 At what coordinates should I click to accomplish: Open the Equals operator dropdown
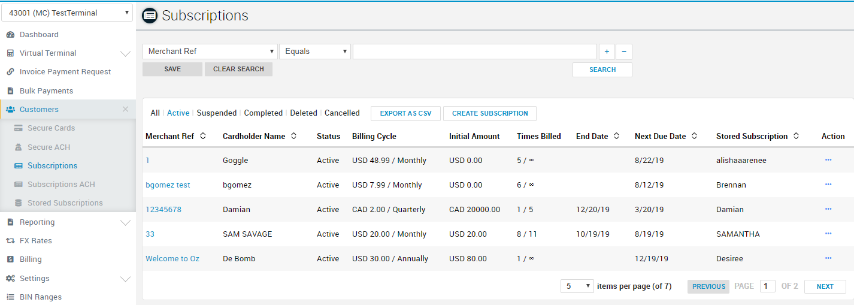(x=314, y=52)
